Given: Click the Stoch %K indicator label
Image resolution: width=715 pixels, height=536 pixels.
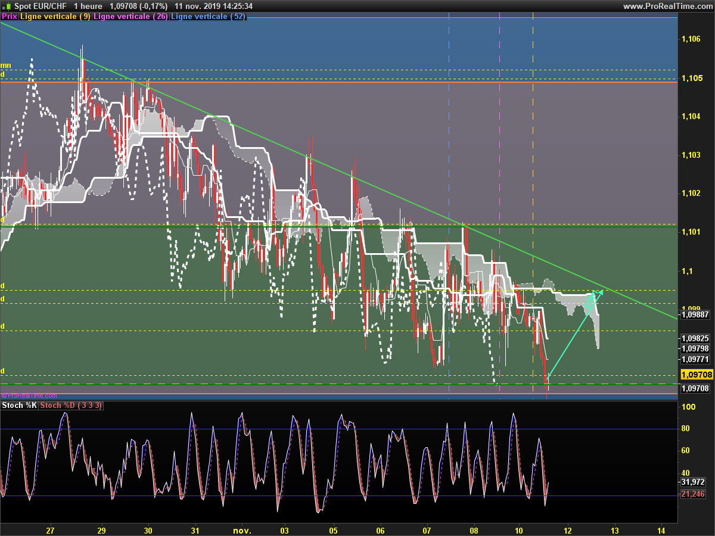Looking at the screenshot, I should tap(19, 406).
